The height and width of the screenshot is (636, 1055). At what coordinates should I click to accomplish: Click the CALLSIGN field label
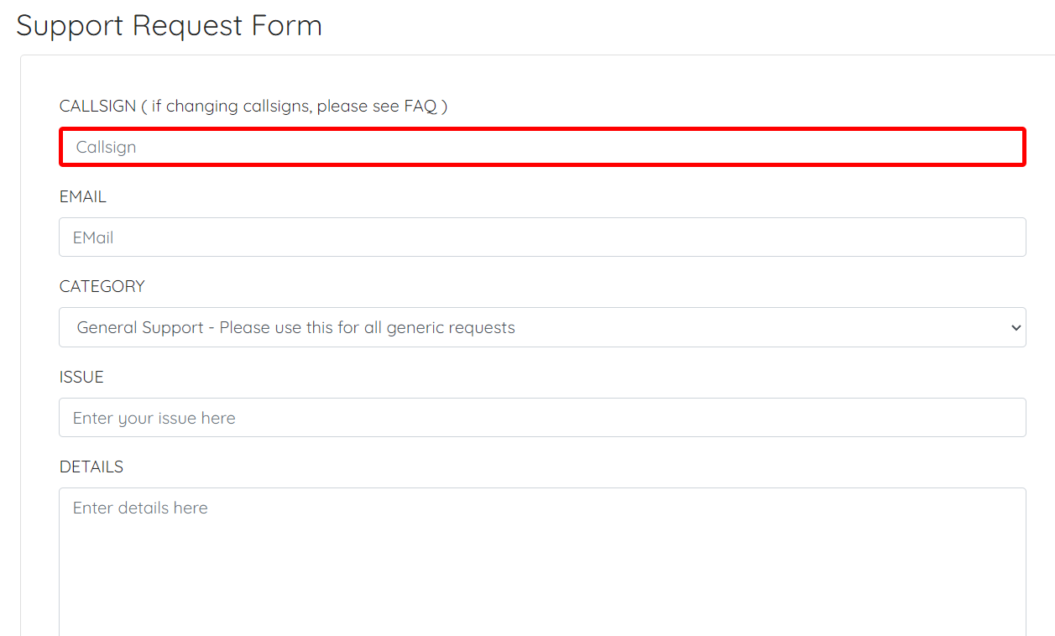pyautogui.click(x=97, y=106)
